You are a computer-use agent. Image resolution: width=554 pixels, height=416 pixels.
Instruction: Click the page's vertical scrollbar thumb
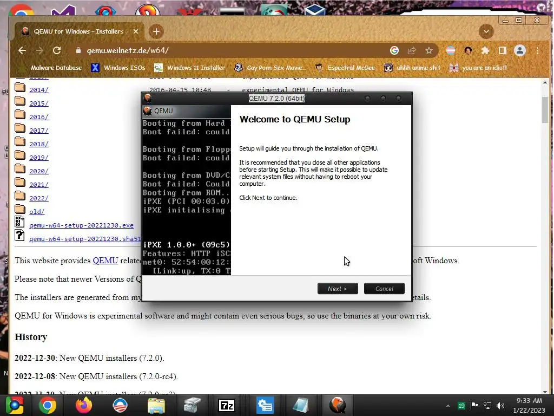pyautogui.click(x=545, y=109)
